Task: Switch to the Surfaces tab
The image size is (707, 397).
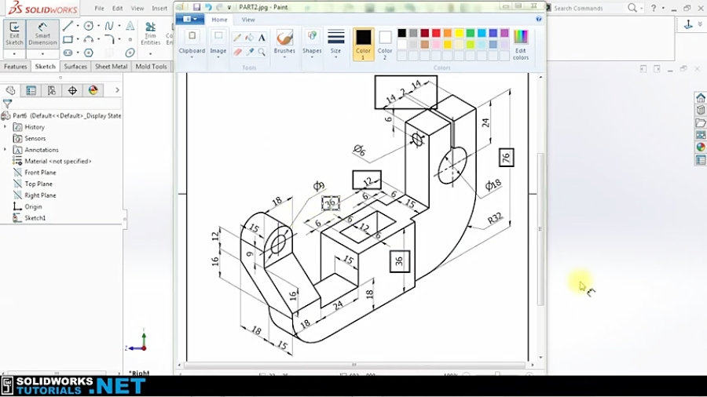Action: [x=75, y=67]
